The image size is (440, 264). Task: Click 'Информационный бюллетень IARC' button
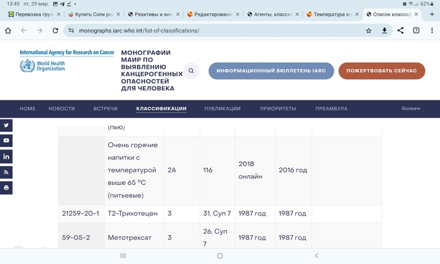271,71
